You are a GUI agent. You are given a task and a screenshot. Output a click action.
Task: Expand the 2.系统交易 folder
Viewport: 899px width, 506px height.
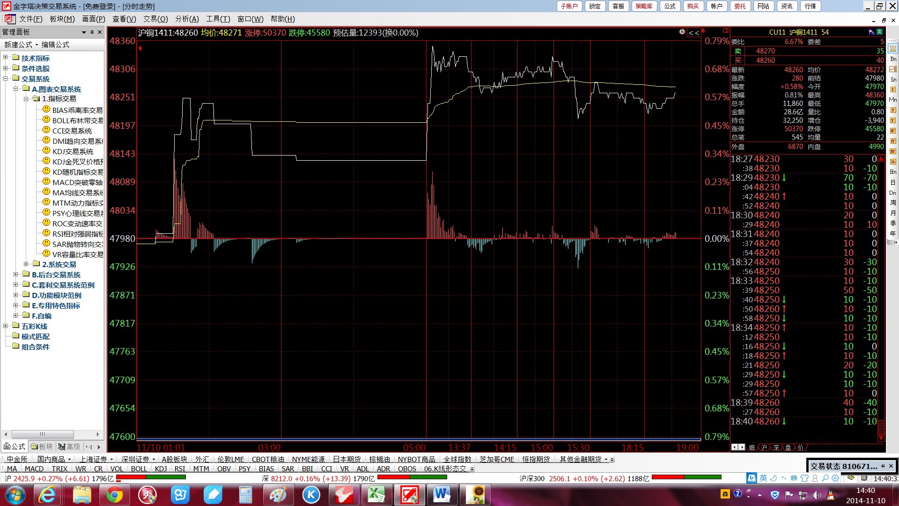pos(26,264)
